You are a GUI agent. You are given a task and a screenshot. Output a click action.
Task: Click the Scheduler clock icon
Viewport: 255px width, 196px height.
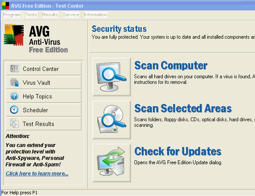click(14, 110)
